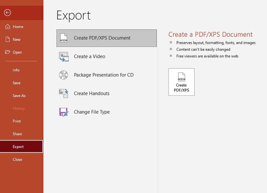Click the Open folder icon

coord(7,52)
